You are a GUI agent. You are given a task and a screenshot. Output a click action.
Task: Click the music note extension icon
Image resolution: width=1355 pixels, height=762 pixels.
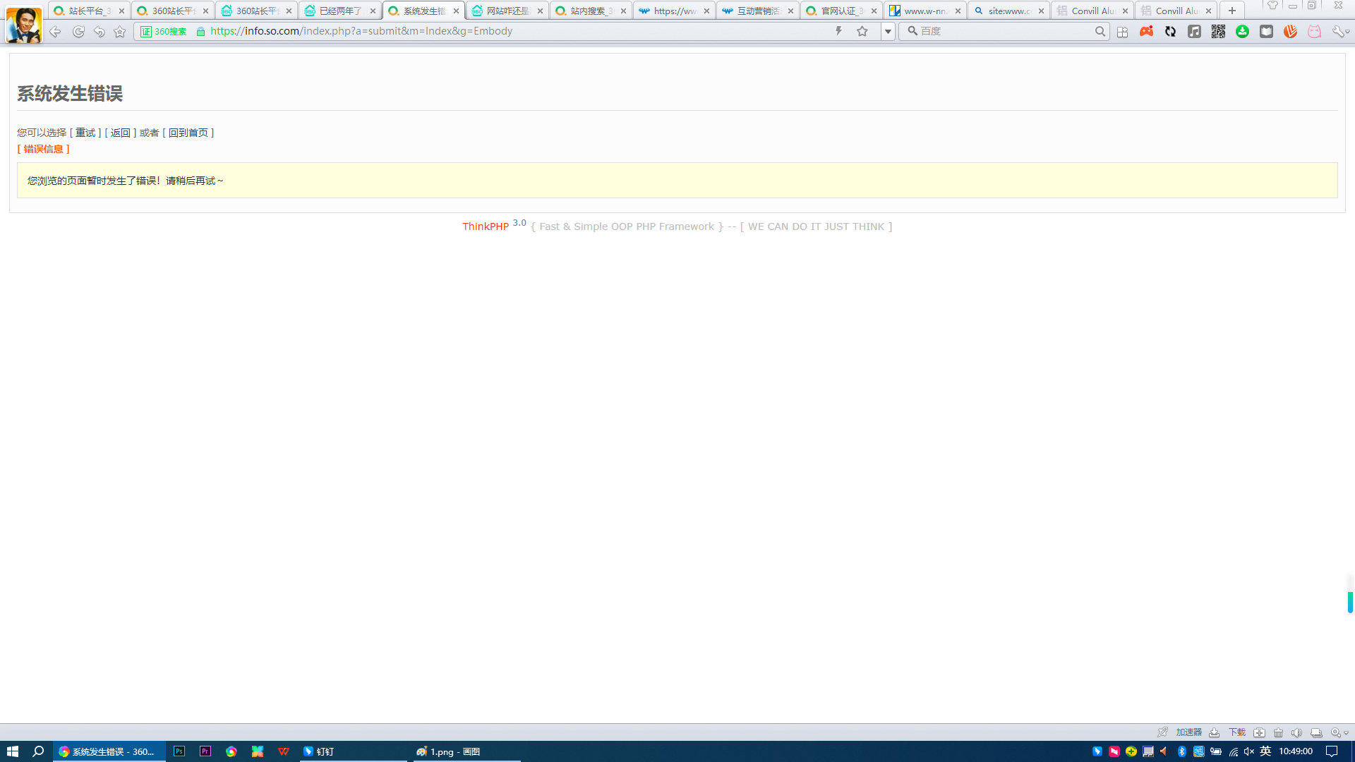1194,32
